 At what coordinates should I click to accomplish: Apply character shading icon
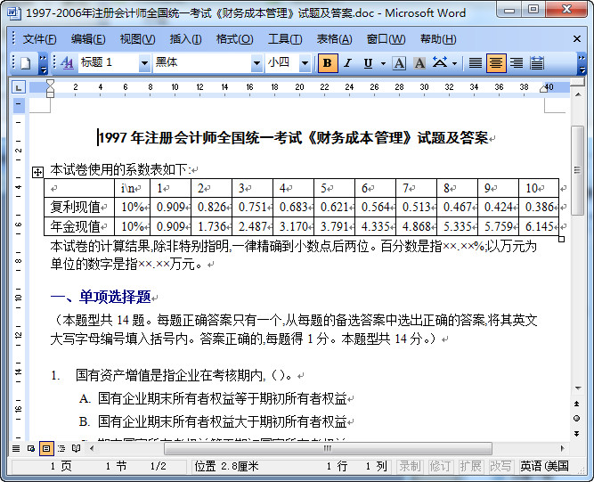(419, 63)
